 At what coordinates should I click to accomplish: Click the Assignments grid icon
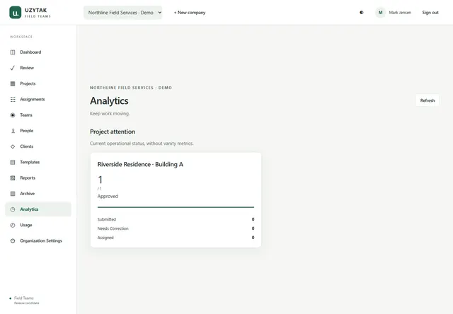click(13, 99)
